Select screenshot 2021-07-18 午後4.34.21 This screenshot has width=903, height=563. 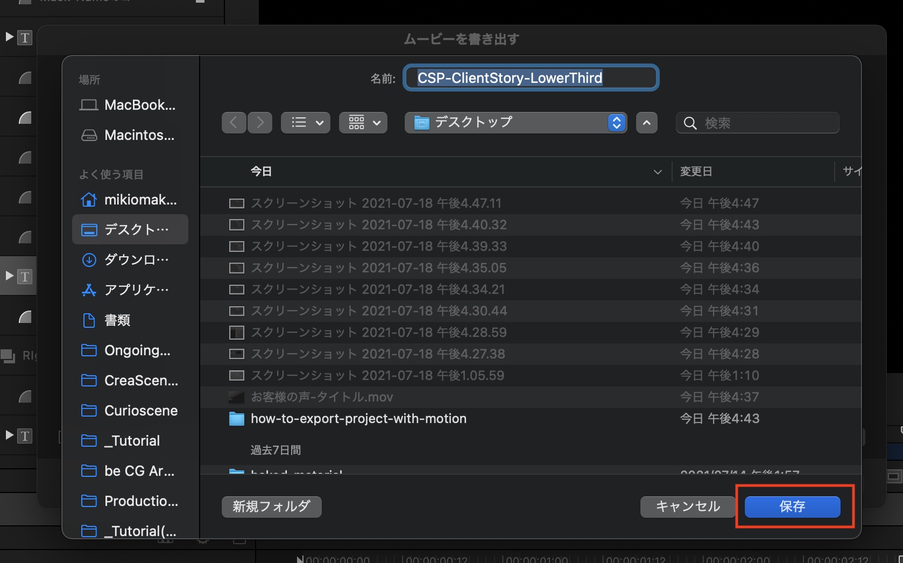531,289
